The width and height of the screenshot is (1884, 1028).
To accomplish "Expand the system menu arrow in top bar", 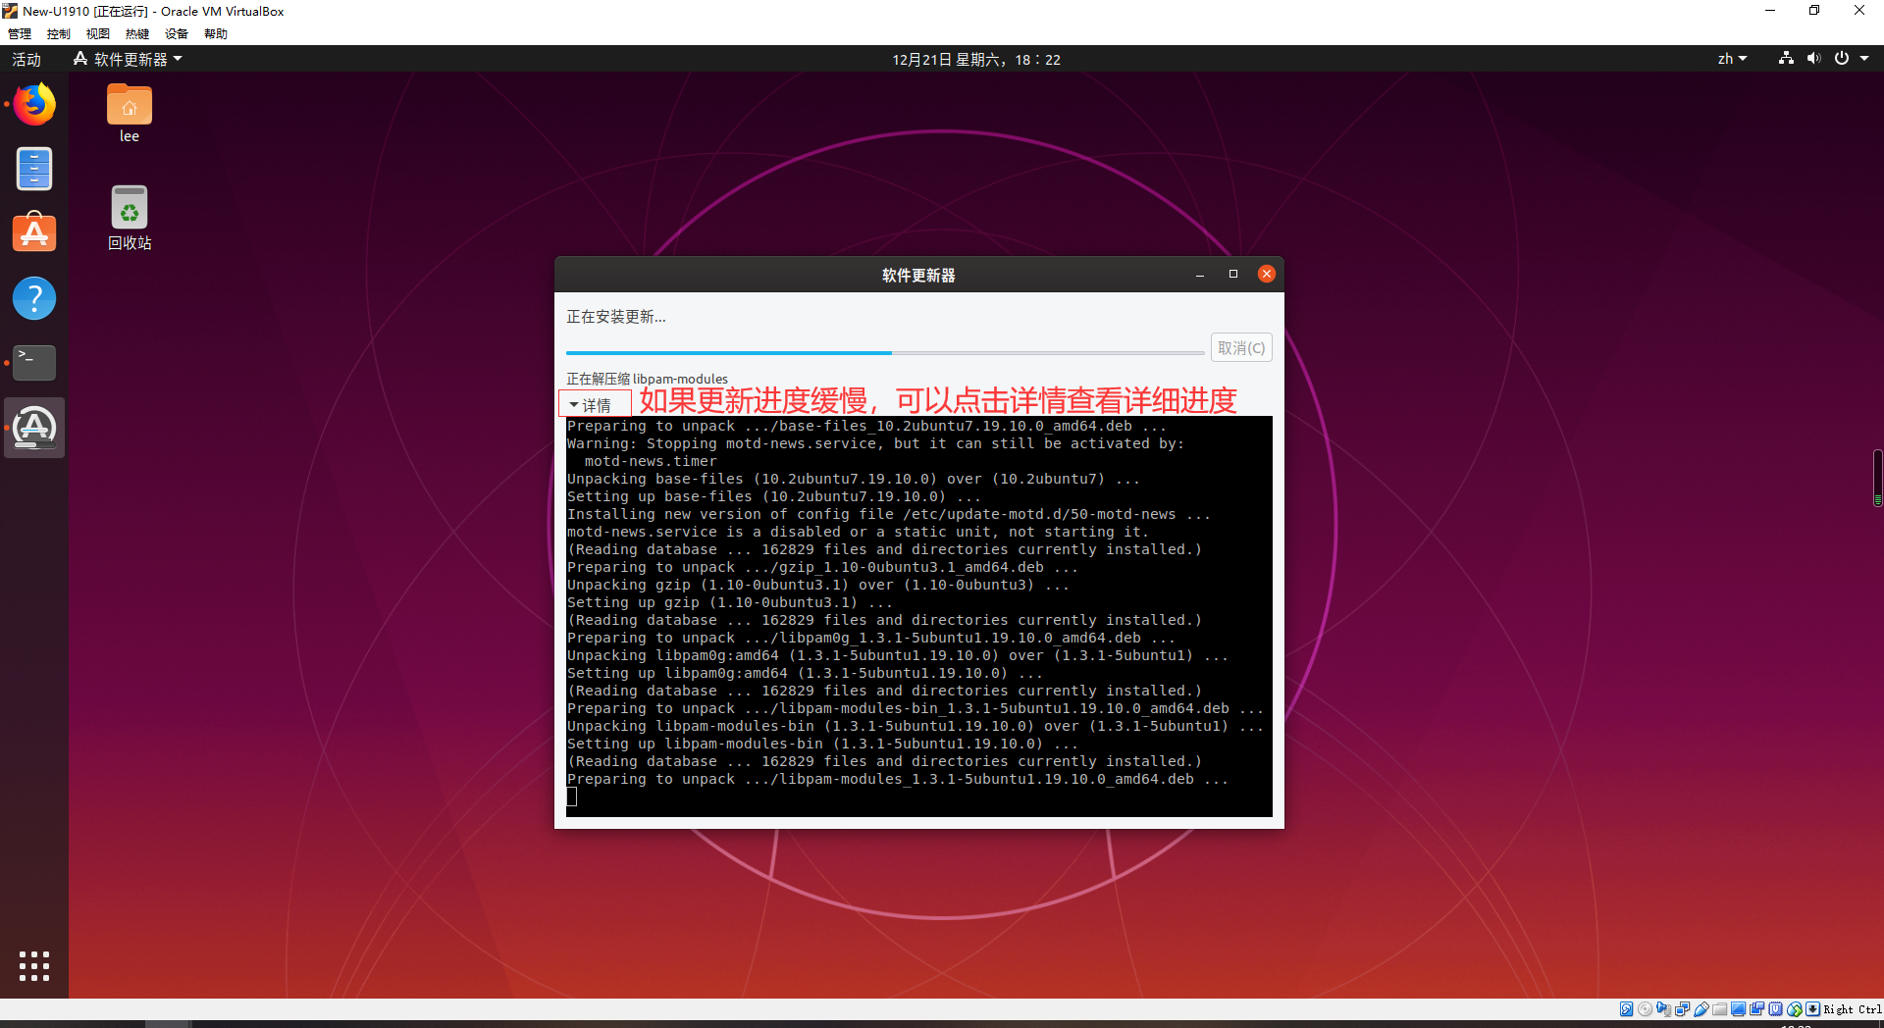I will pos(1864,59).
